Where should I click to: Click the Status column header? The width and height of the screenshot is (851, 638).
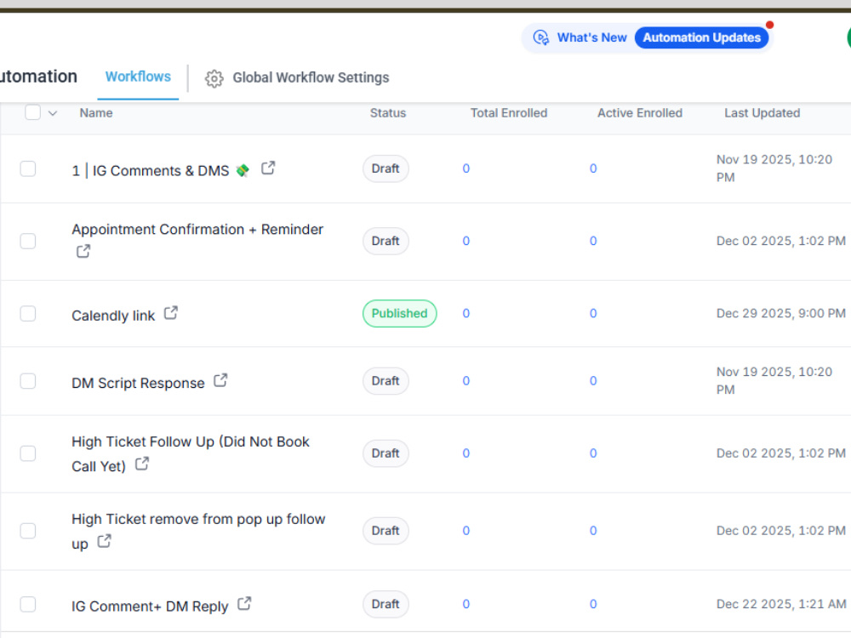388,113
